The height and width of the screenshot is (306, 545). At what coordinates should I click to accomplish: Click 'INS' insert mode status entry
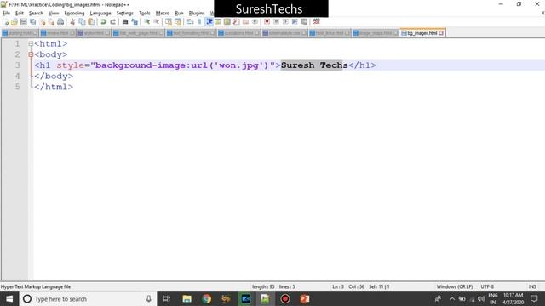pyautogui.click(x=532, y=286)
